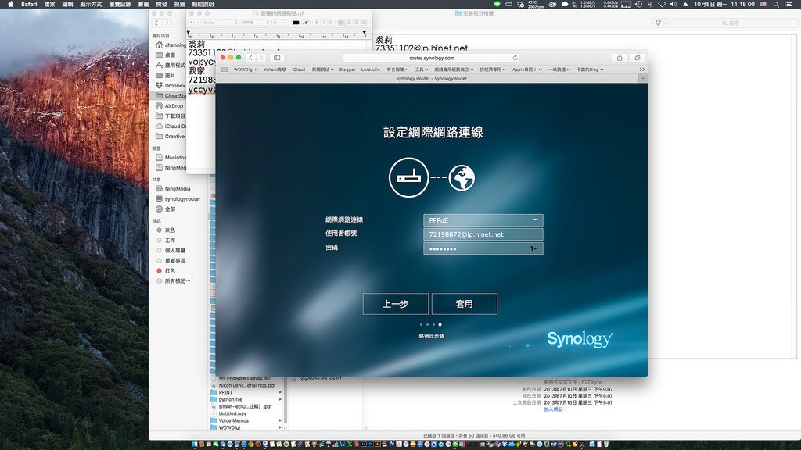Viewport: 801px width, 450px height.
Task: Set center alignment in TextEdit toolbar
Action: coord(349,23)
